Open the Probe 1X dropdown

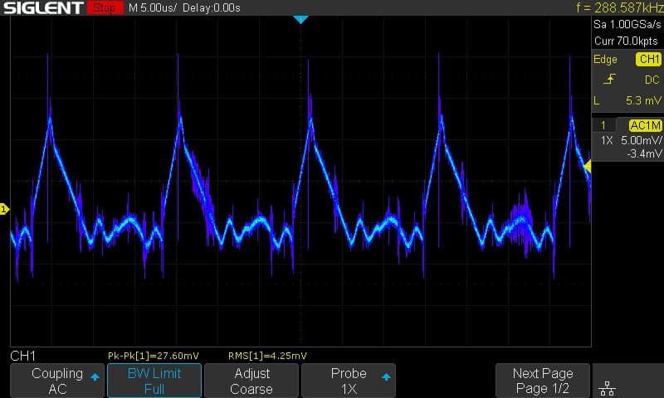[x=349, y=381]
